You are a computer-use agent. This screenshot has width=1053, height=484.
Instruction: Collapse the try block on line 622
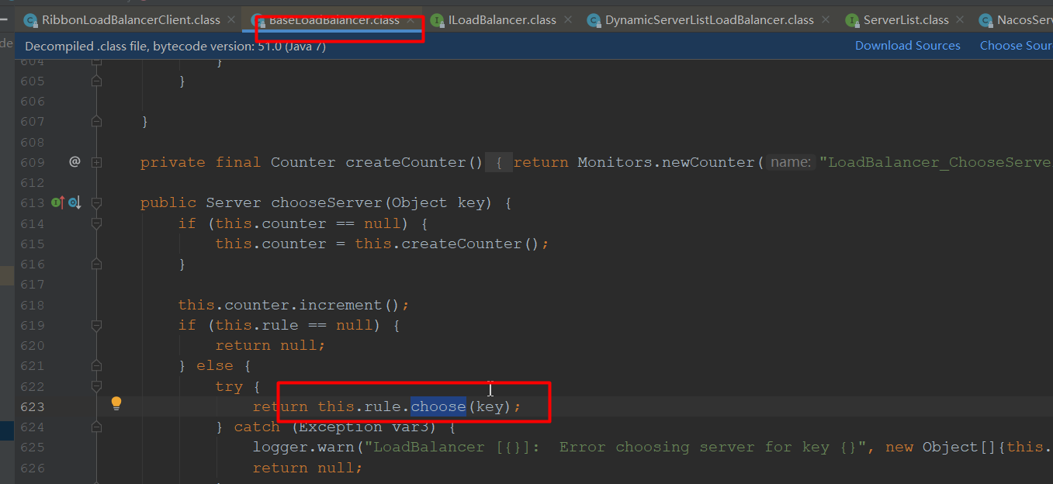coord(96,386)
